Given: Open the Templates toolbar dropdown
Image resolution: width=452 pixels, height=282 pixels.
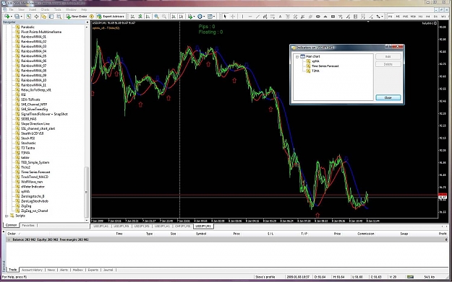Looking at the screenshot, I should (211, 17).
